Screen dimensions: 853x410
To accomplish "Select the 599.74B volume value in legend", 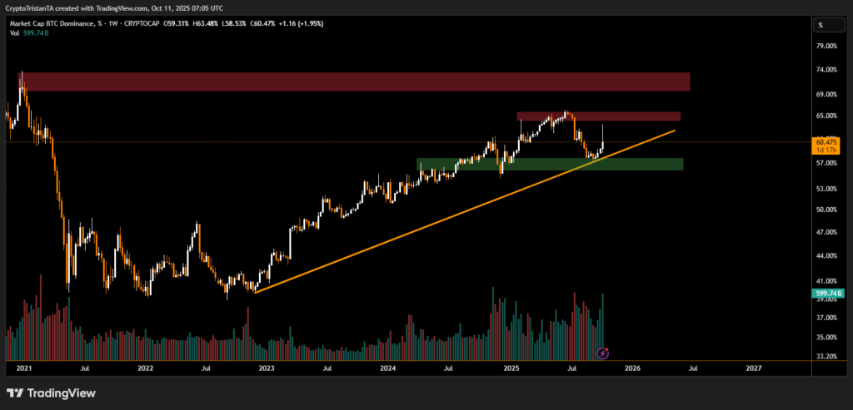I will pos(37,33).
